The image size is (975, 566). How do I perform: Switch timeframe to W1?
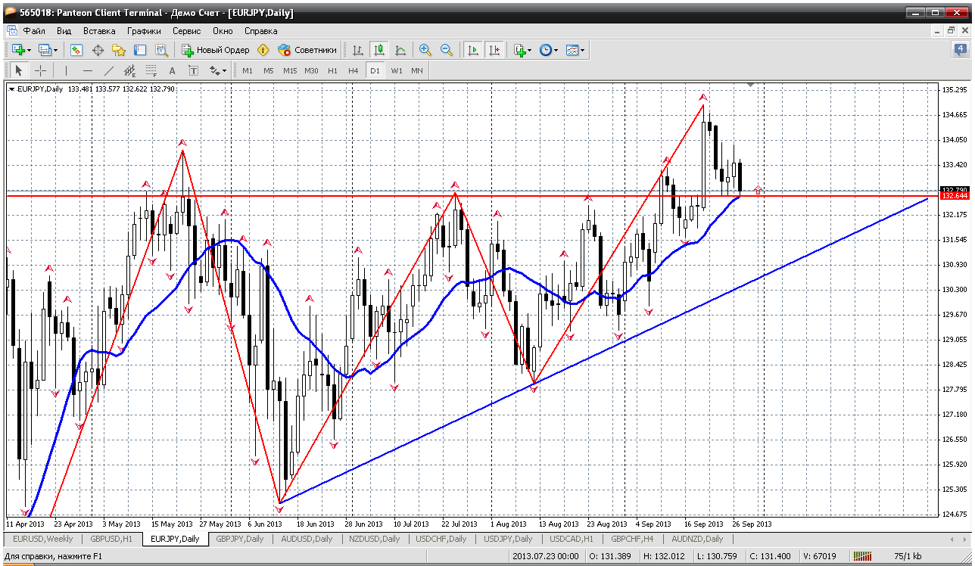click(397, 70)
